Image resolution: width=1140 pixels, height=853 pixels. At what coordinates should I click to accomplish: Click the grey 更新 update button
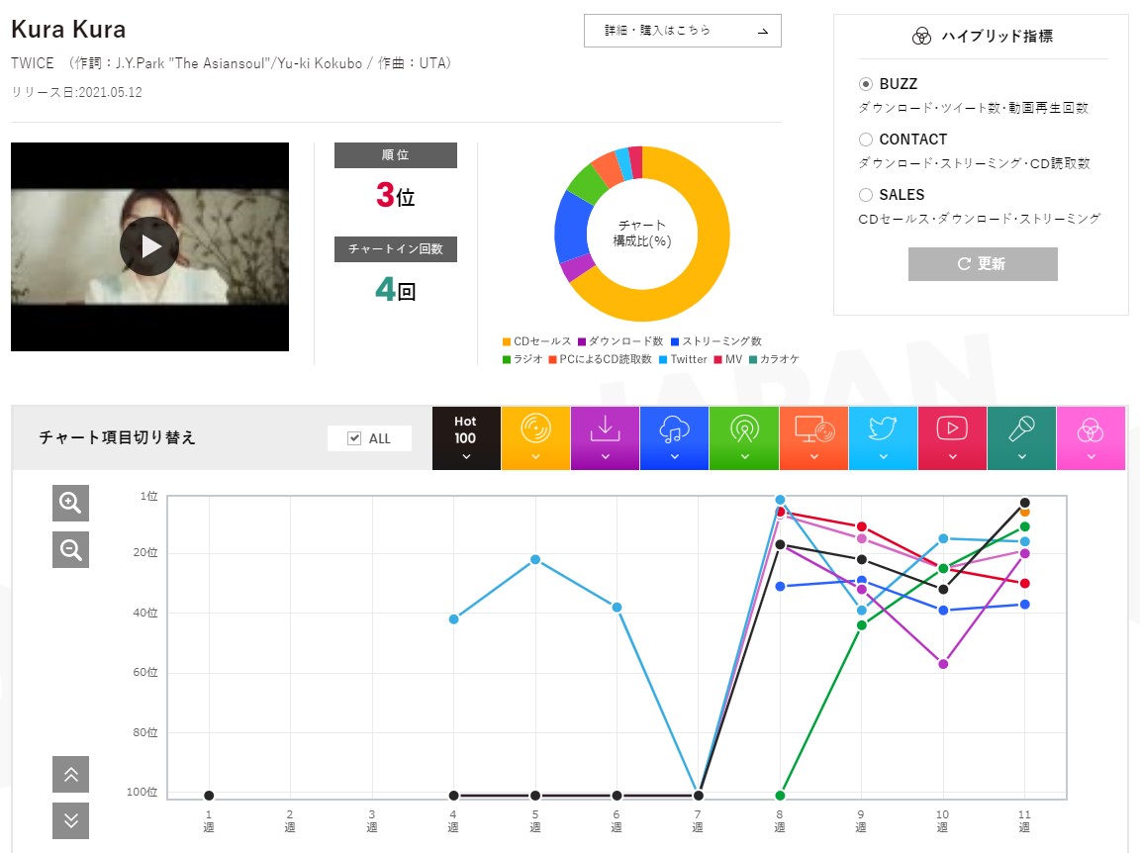983,263
